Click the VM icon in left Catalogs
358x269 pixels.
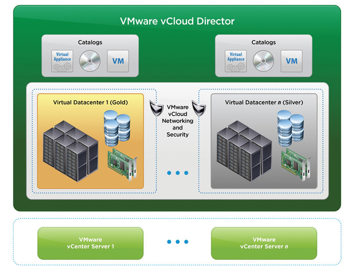click(x=118, y=61)
